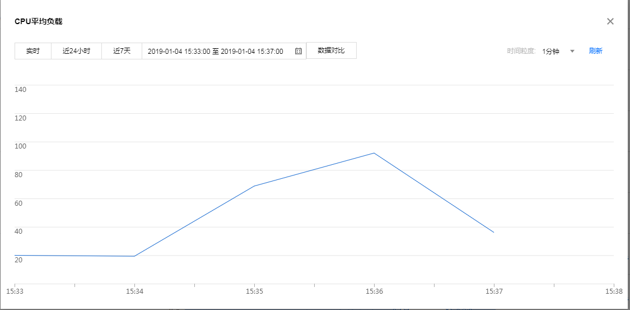
Task: Click the start time 2019-01-04 15:33:00
Action: 179,51
